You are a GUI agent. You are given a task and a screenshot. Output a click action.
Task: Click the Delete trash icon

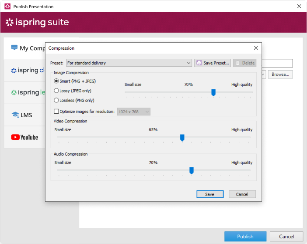click(237, 63)
